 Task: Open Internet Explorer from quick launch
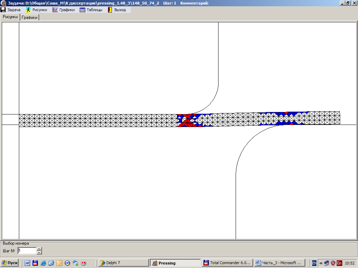(43, 263)
